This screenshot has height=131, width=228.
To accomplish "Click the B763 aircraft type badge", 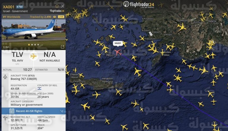I will coord(20,7).
